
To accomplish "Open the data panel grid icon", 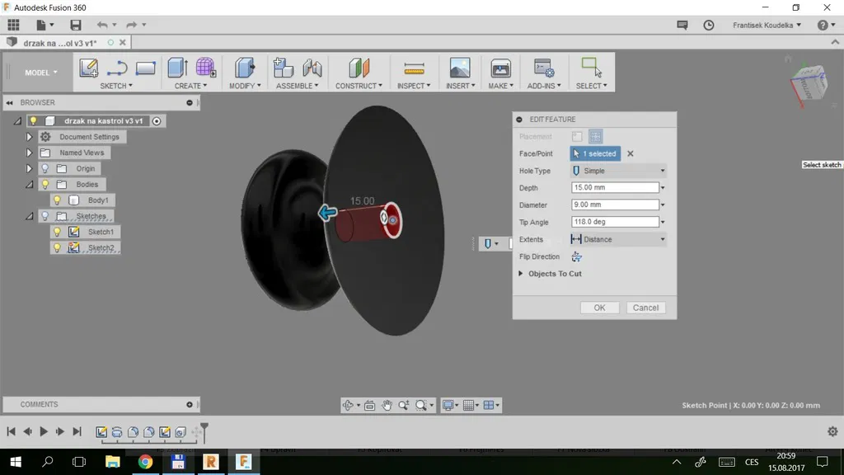I will click(13, 25).
